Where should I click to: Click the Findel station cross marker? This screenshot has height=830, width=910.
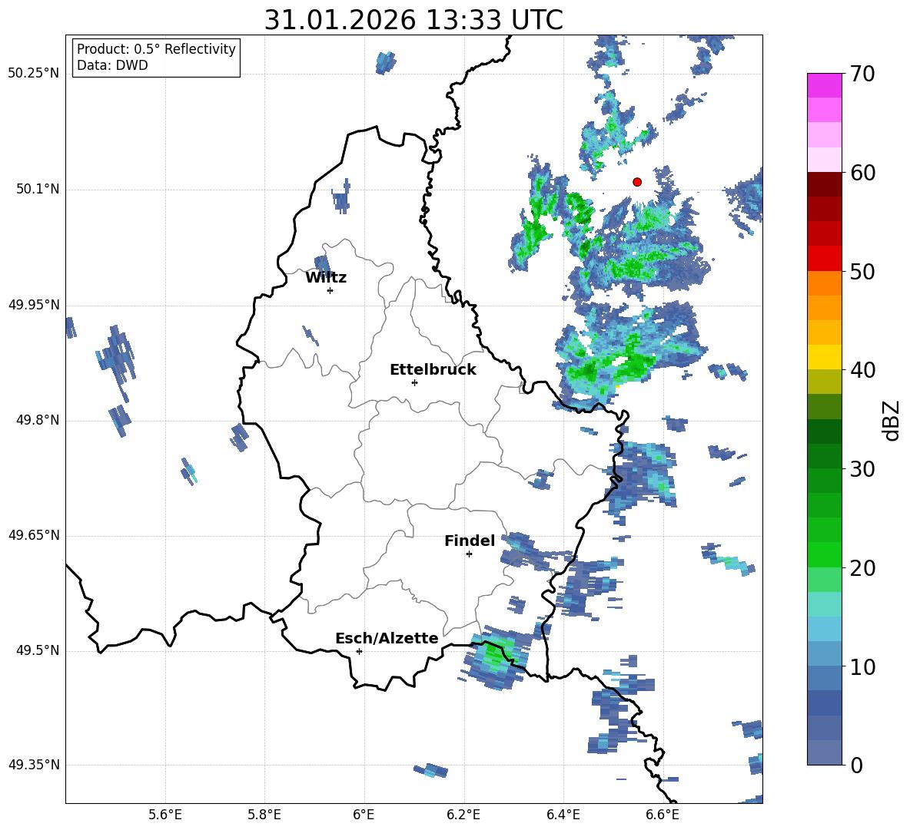(469, 554)
